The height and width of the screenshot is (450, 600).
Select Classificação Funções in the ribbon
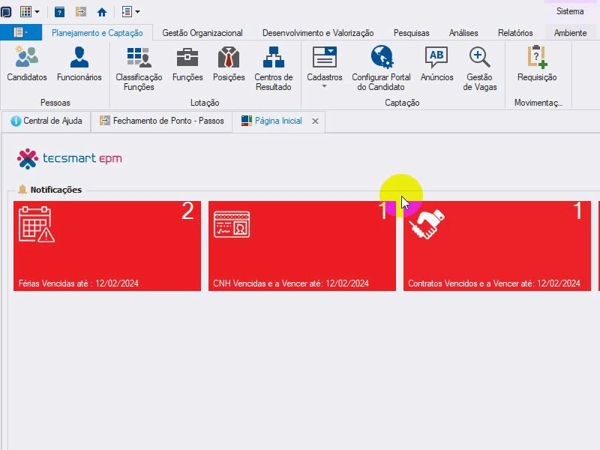pos(139,68)
